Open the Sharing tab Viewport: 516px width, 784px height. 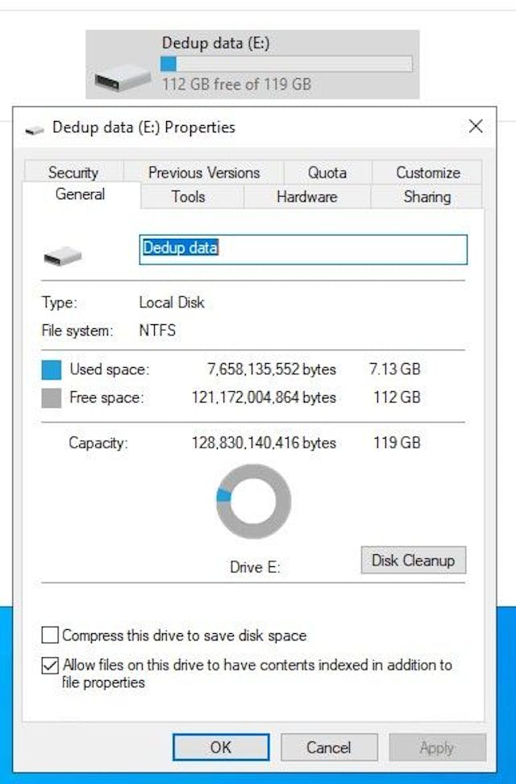point(427,197)
